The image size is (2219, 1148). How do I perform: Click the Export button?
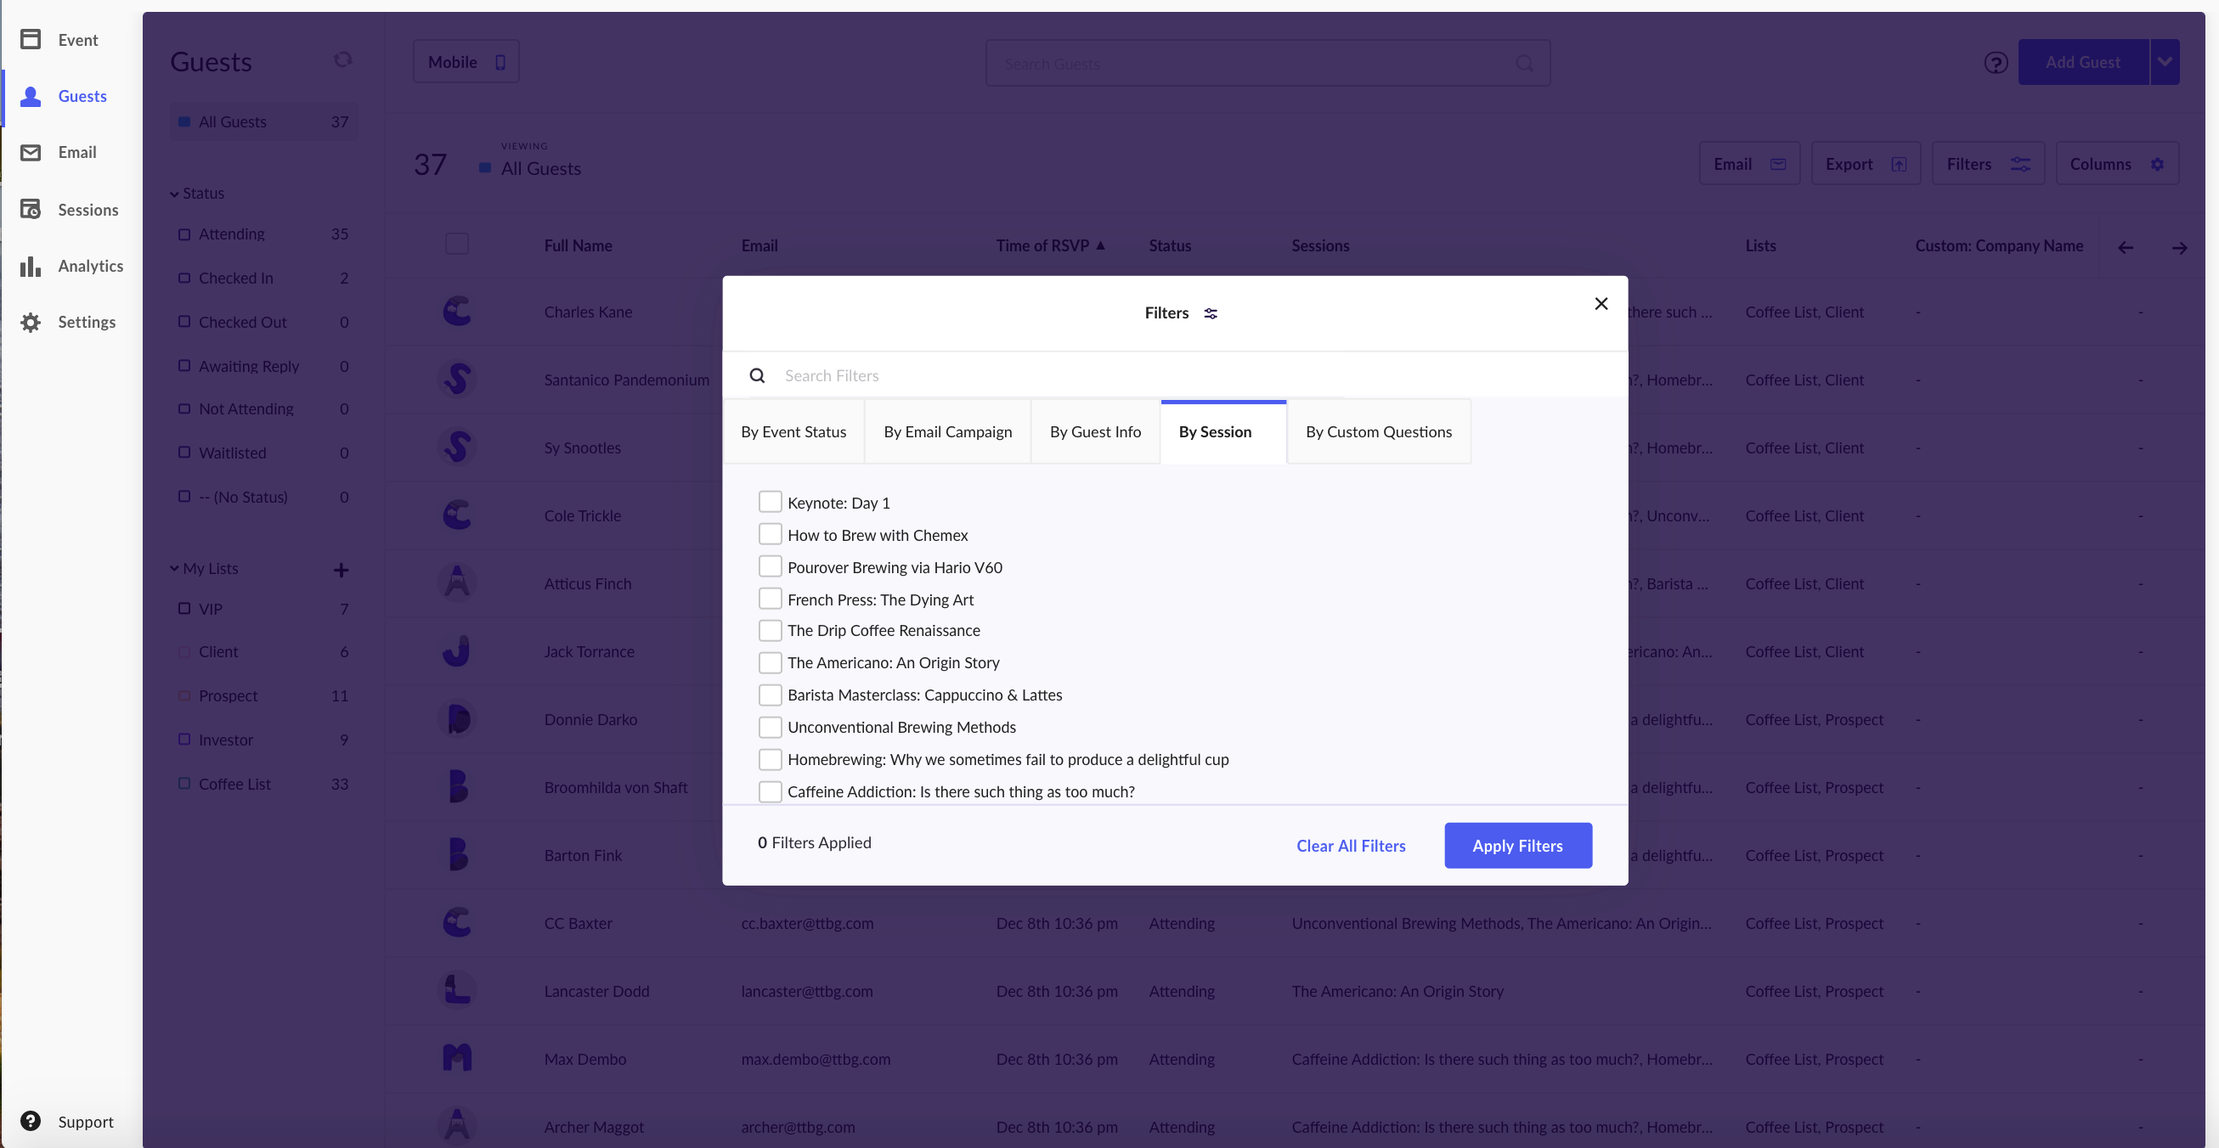pyautogui.click(x=1865, y=164)
